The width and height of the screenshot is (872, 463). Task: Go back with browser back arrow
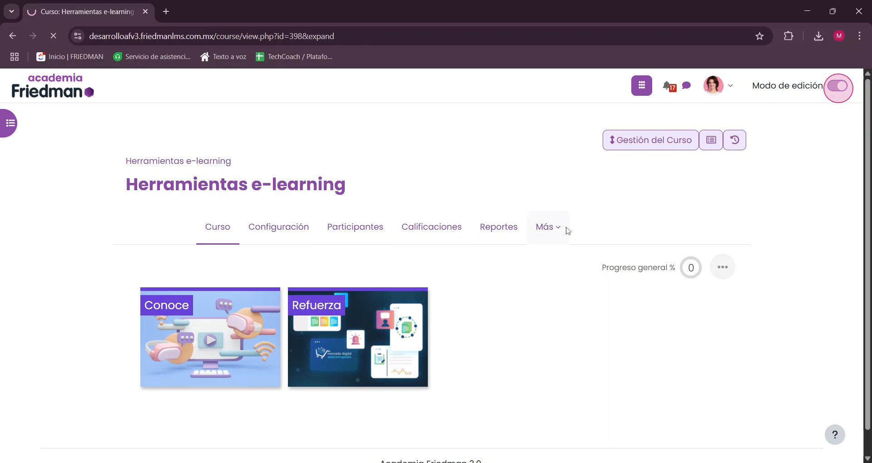(x=12, y=36)
